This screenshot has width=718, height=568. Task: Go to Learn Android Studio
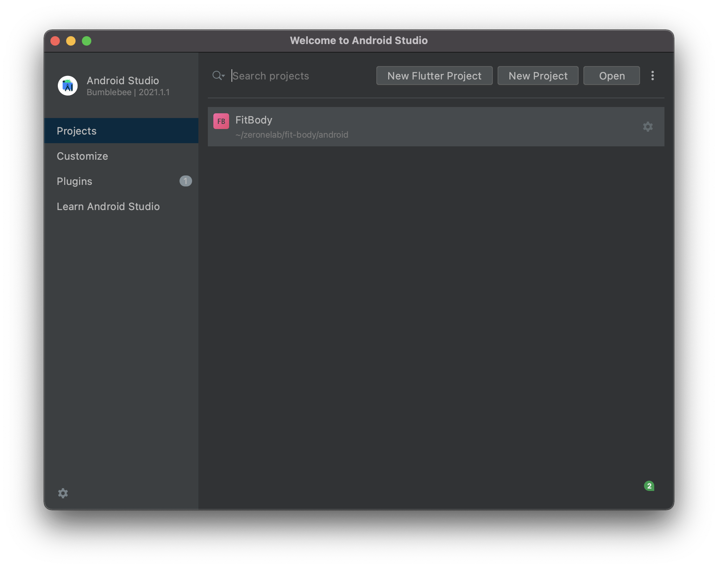pyautogui.click(x=121, y=206)
